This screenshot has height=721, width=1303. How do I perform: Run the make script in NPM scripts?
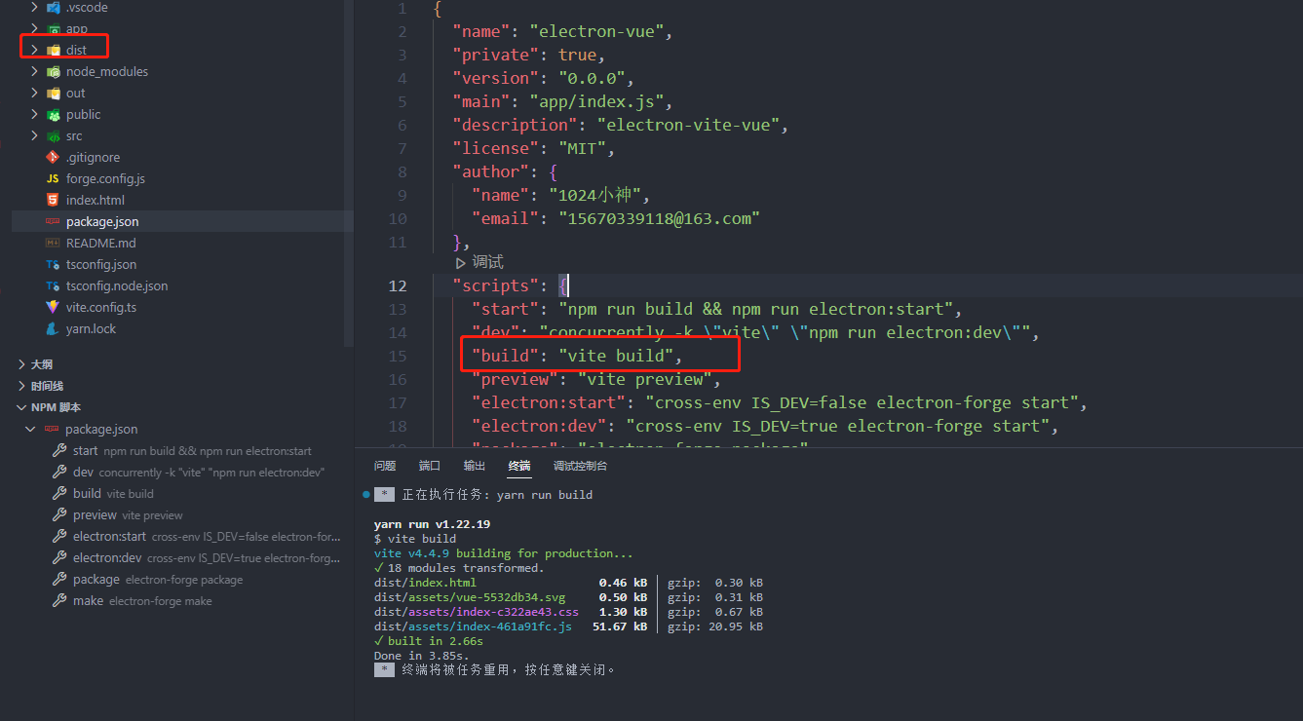point(58,600)
